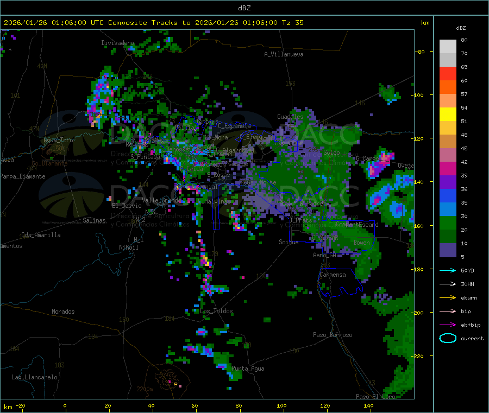Viewport: 489px width, 413px height.
Task: Click the Salinas place label
Action: click(x=94, y=220)
